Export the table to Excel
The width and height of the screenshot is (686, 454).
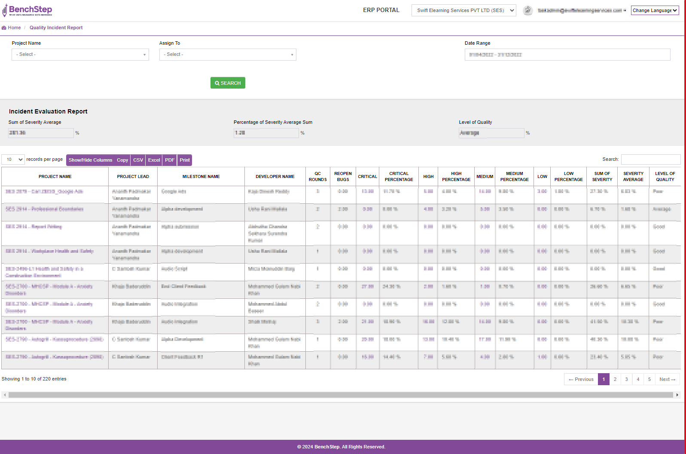click(x=154, y=160)
